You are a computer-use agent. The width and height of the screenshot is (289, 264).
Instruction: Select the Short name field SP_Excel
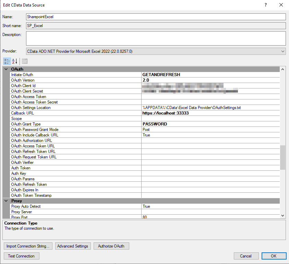point(156,26)
